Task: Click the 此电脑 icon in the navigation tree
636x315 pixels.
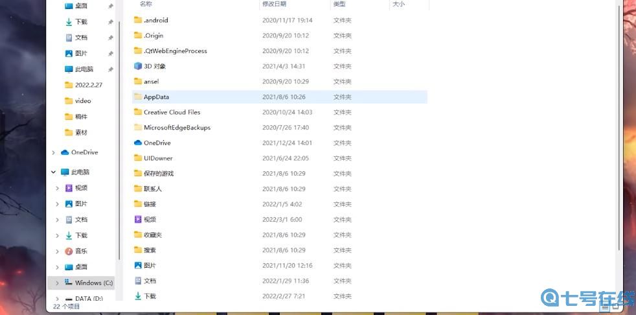Action: click(65, 172)
